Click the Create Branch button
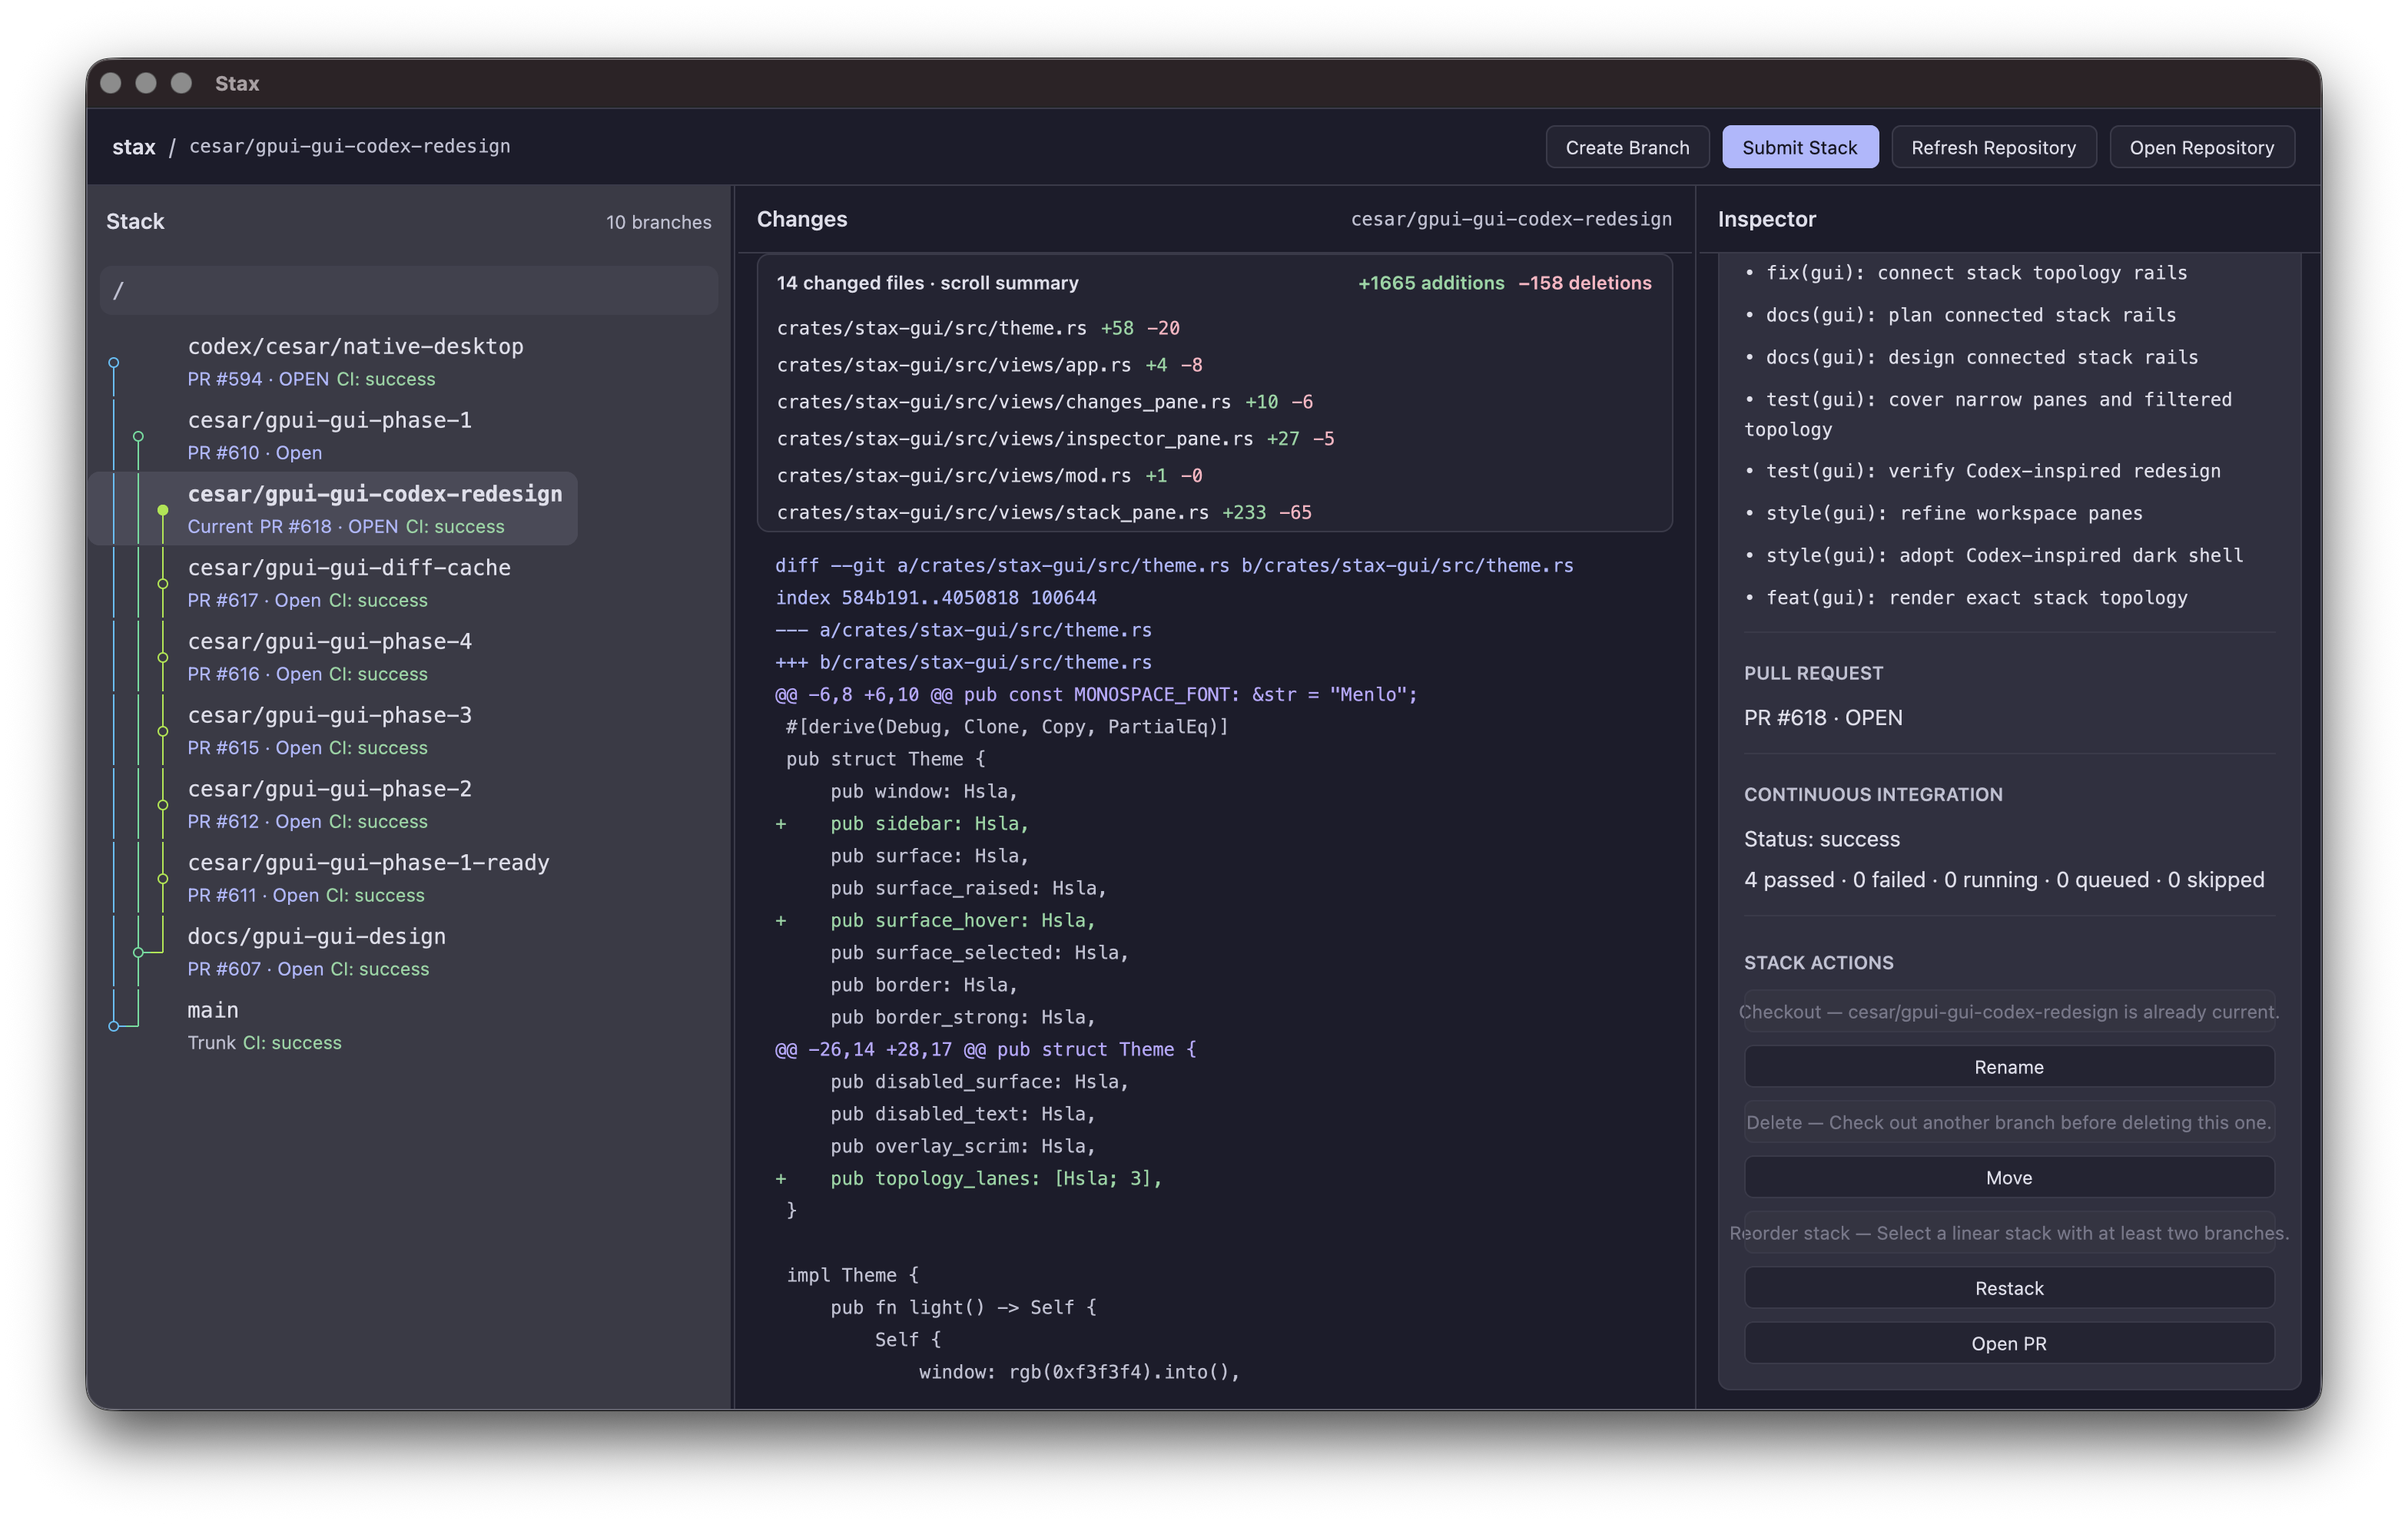Screen dimensions: 2408x1524 coord(1627,147)
